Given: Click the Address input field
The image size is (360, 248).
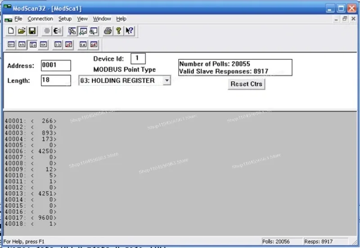Looking at the screenshot, I should pyautogui.click(x=56, y=65).
